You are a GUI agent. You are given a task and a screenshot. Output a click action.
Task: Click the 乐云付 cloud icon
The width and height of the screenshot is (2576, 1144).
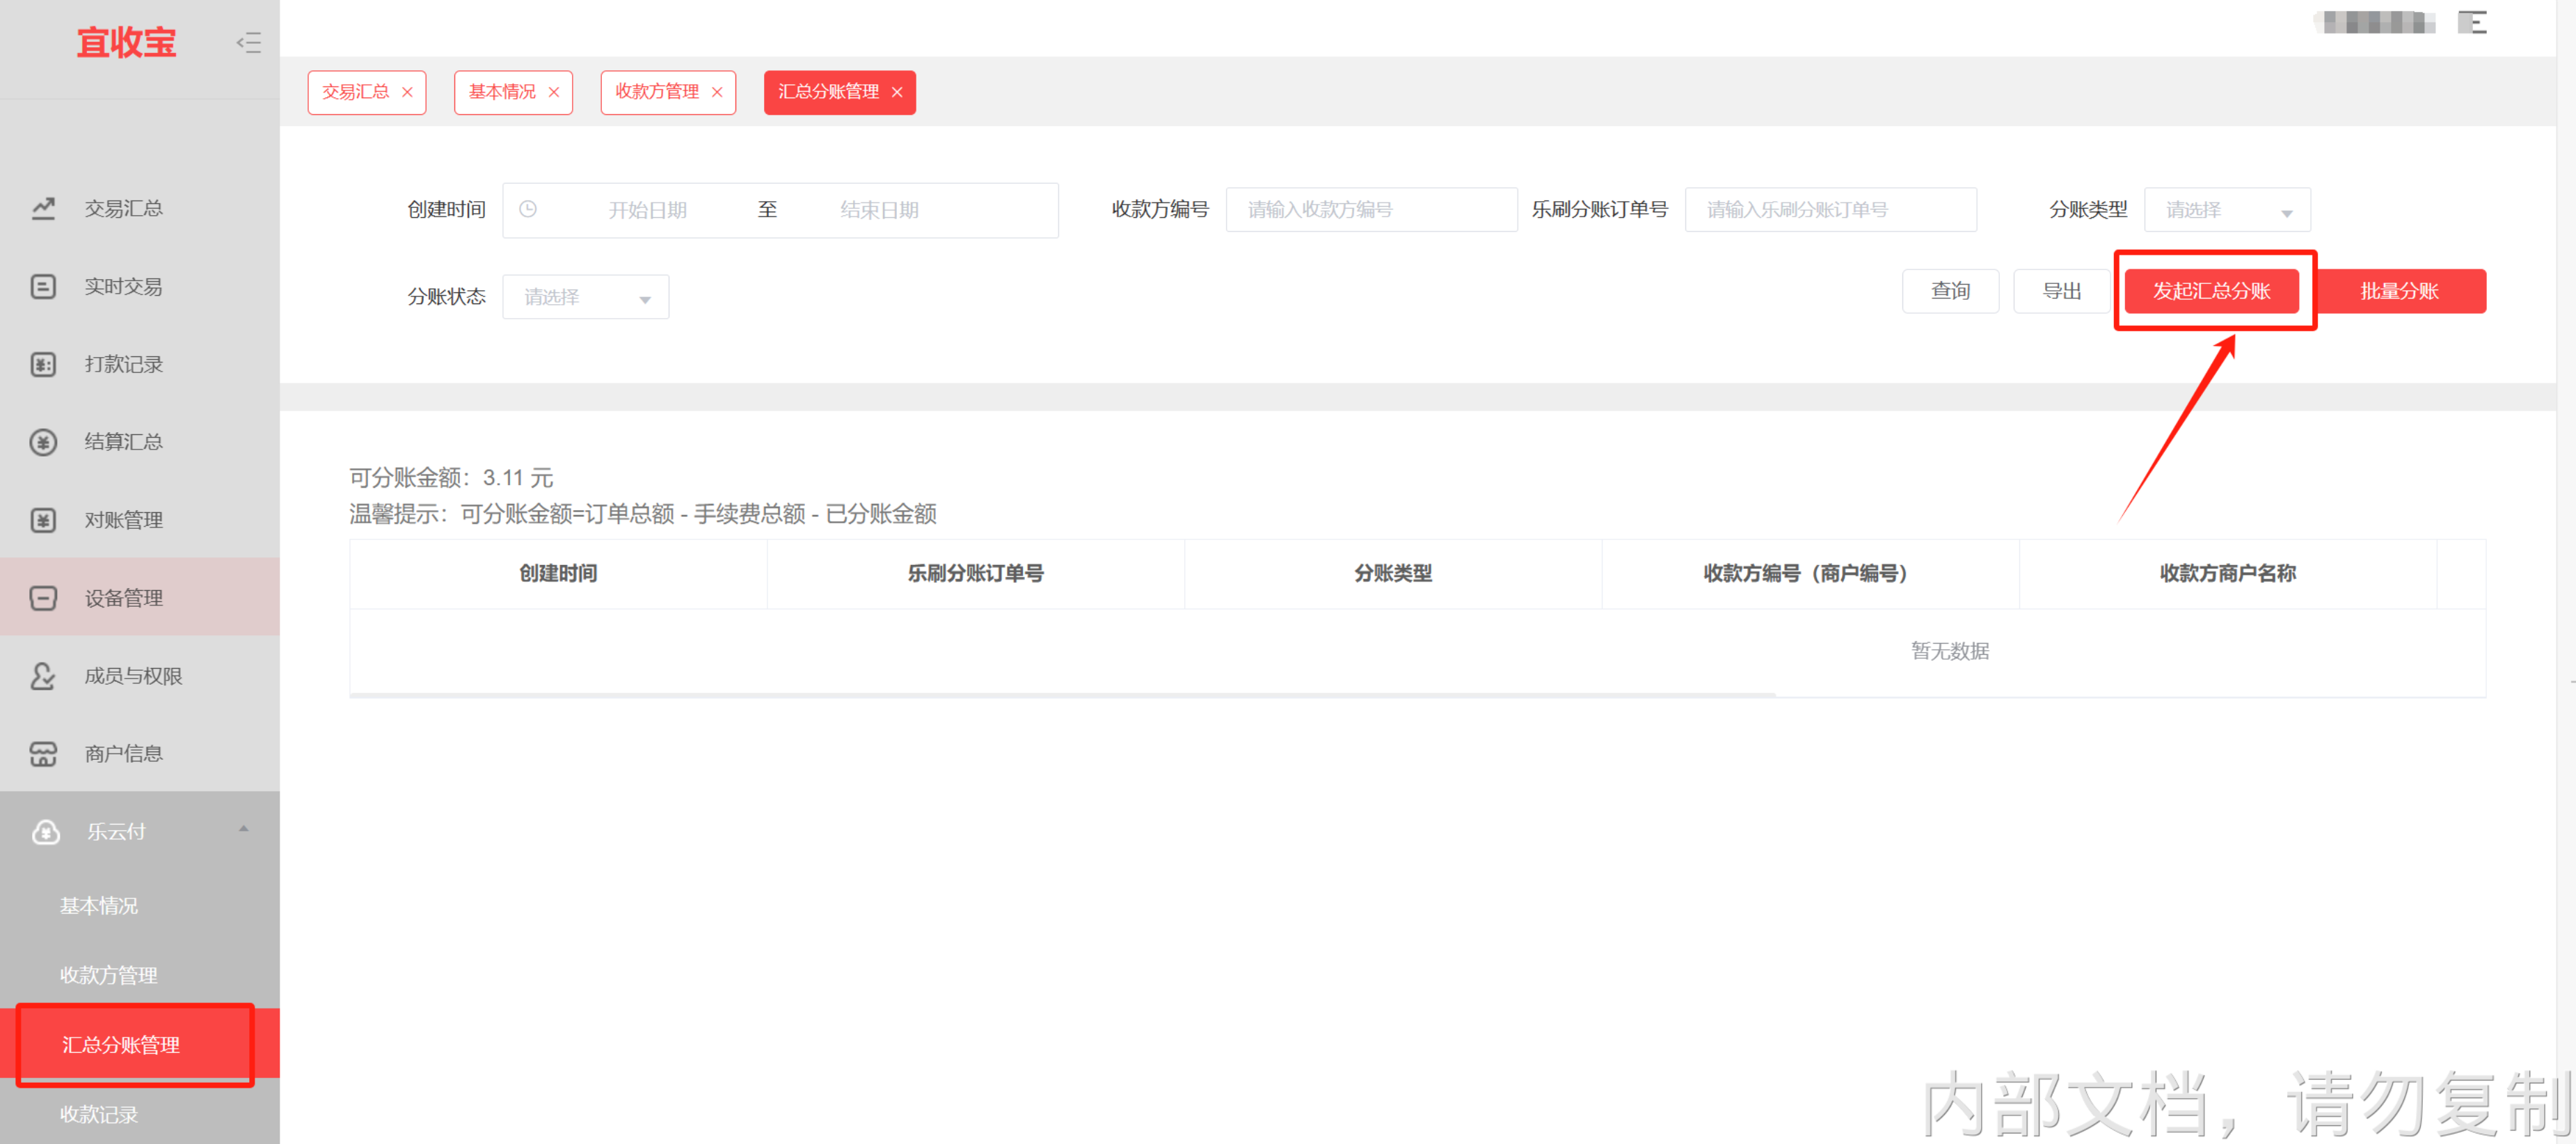coord(46,832)
